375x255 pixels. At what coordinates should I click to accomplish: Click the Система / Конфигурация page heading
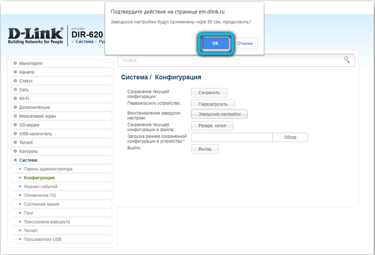click(161, 77)
